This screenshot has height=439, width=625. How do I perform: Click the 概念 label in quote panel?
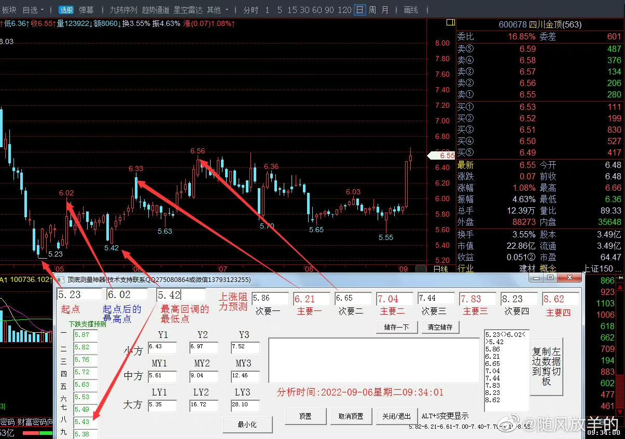[x=548, y=268]
